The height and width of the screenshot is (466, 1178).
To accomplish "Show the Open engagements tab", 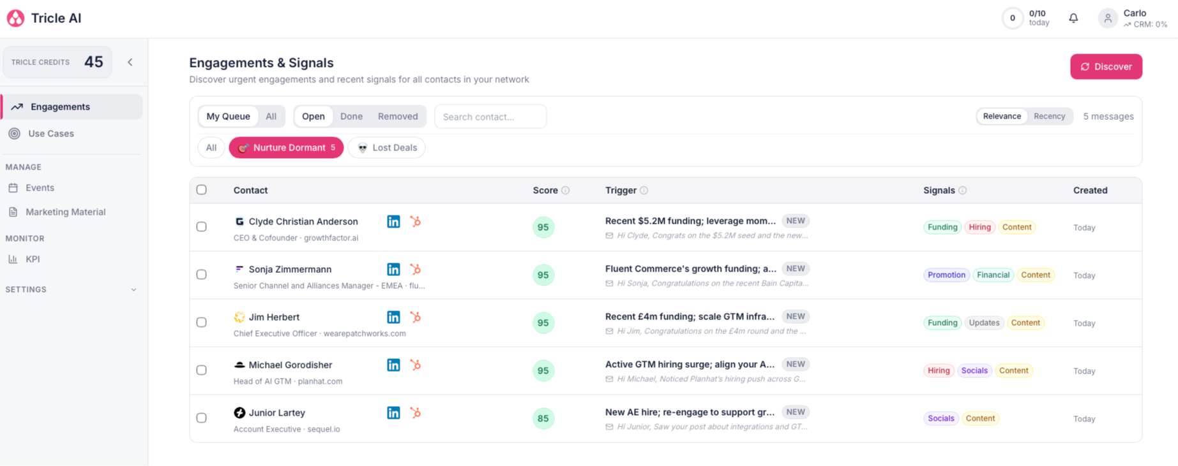I will (313, 117).
